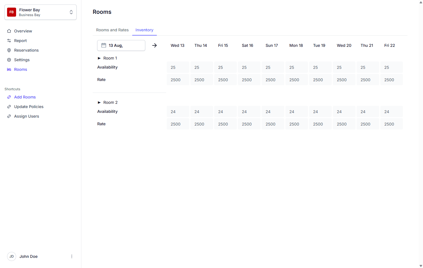Viewport: 423px width, 268px height.
Task: Click the Overview home icon in sidebar
Action: (9, 31)
